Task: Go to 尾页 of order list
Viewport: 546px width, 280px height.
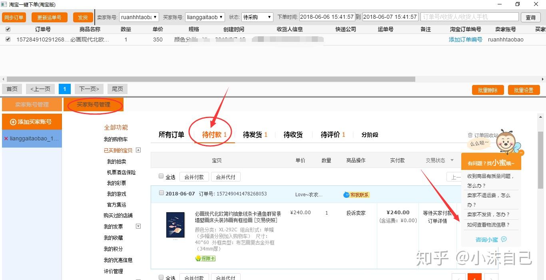Action: point(118,89)
